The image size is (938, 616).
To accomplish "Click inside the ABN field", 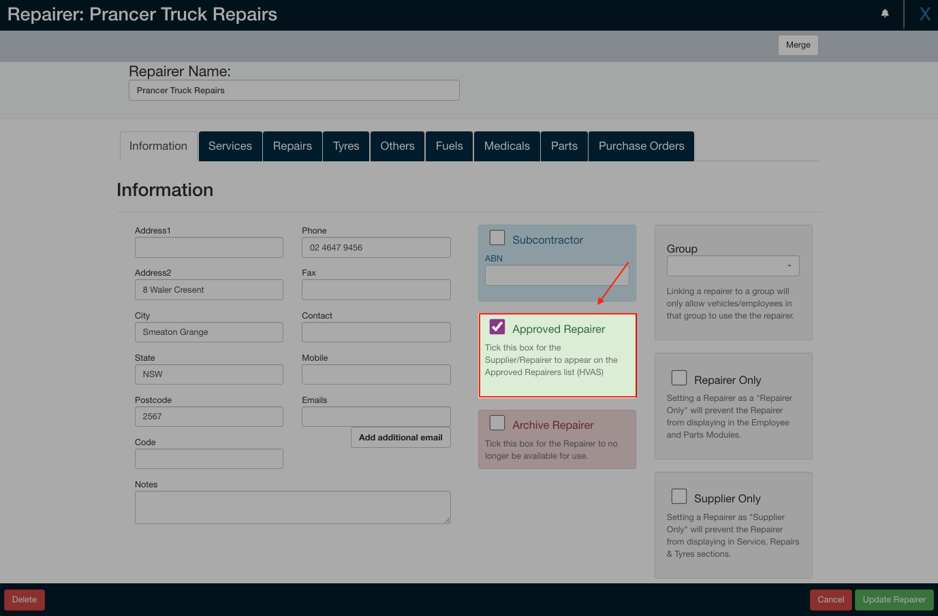I will tap(557, 275).
